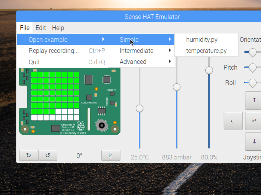Click the orientation scale toggle button
This screenshot has height=195, width=261.
(111, 155)
